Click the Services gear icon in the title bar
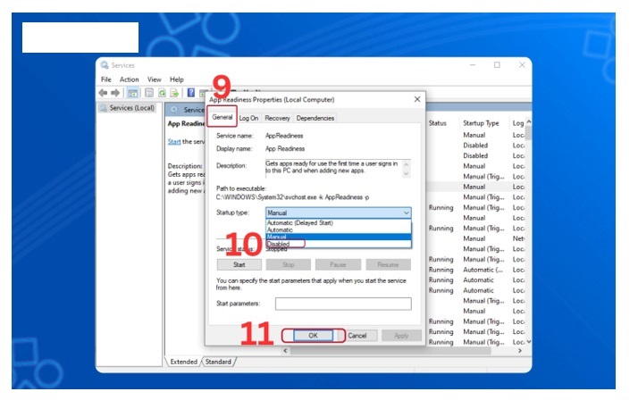Screen dimensions: 638x400 (x=105, y=65)
